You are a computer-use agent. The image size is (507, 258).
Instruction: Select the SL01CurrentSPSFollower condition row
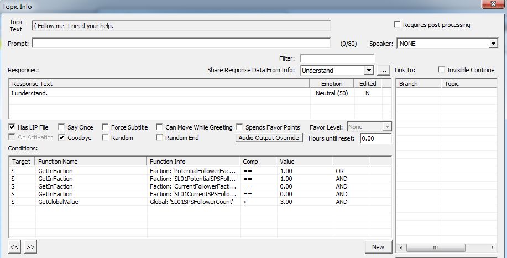pos(200,194)
